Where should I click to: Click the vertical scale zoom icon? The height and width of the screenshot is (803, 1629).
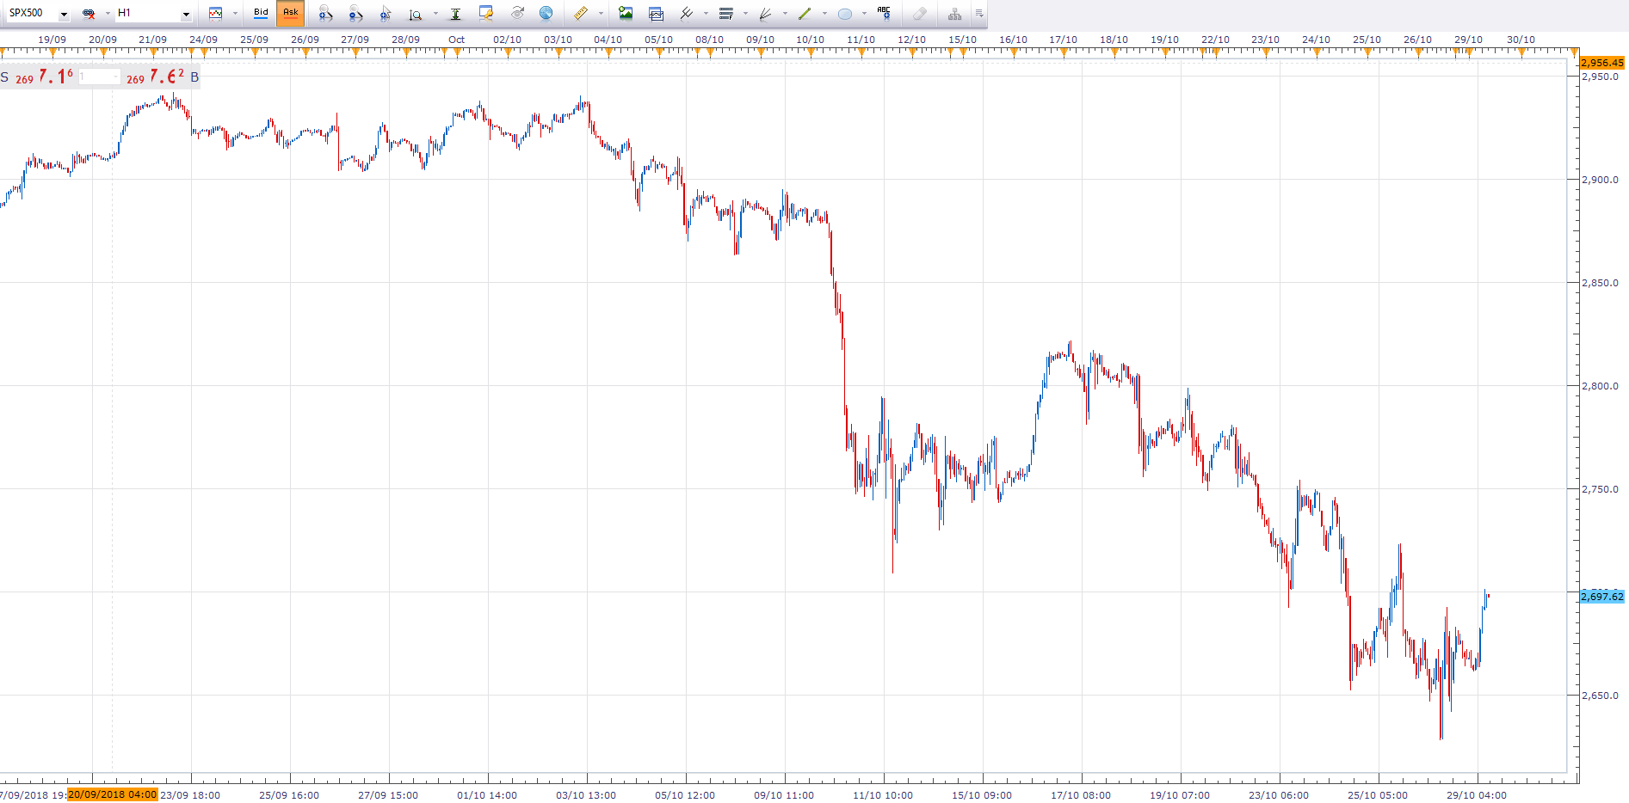click(x=416, y=14)
